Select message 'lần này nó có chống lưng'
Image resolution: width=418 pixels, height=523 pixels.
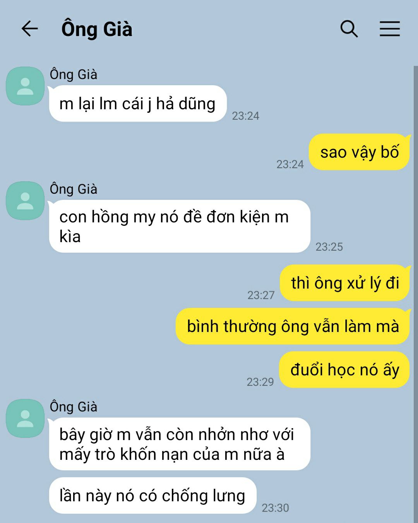(x=153, y=495)
